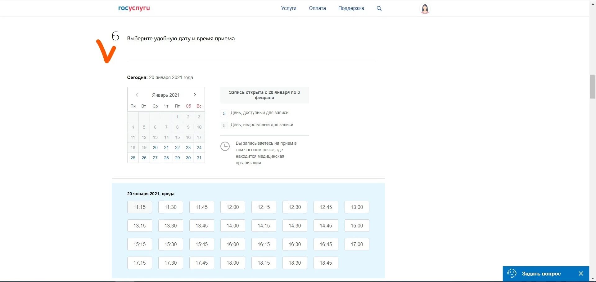Choose the 16:00 time slot
596x282 pixels.
233,244
